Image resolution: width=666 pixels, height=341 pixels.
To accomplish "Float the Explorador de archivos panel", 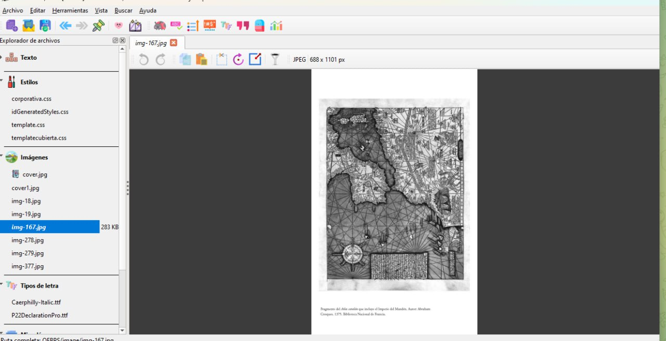I will pyautogui.click(x=115, y=40).
